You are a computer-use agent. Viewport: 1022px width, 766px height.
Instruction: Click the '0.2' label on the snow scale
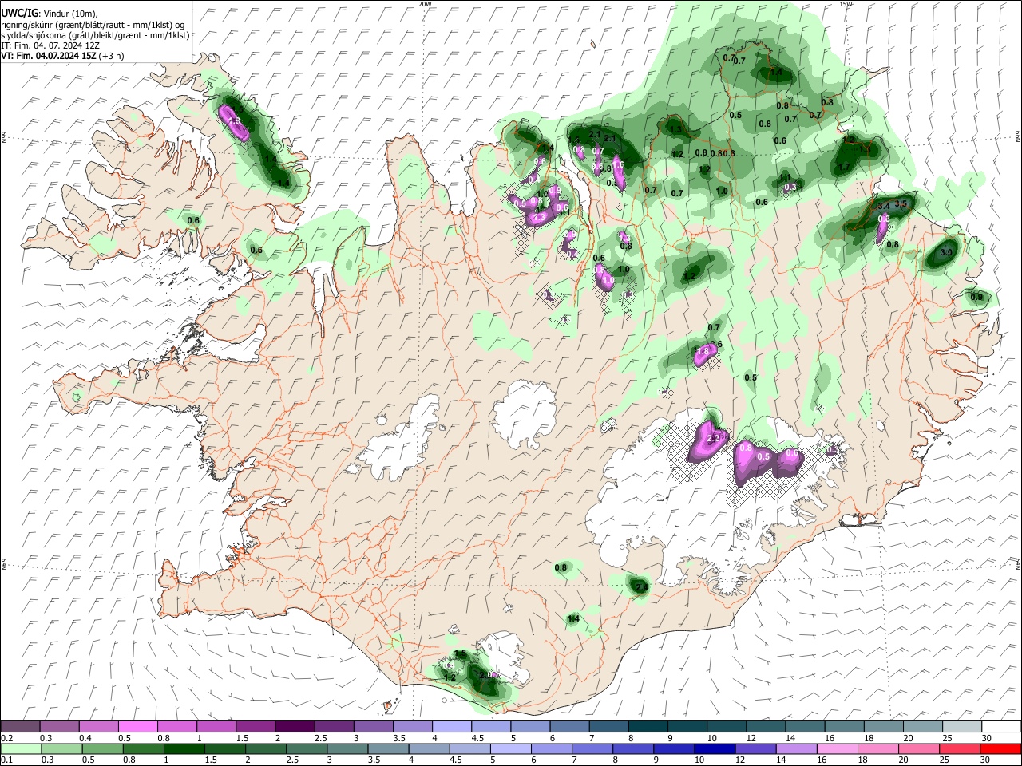pos(6,738)
